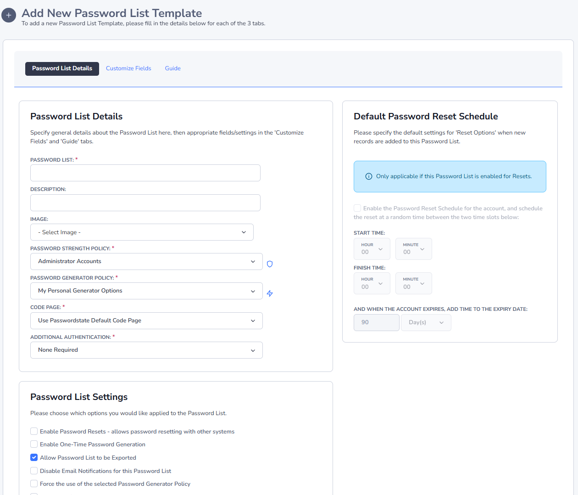
Task: Expand the Password Strength Policy dropdown
Action: 146,261
